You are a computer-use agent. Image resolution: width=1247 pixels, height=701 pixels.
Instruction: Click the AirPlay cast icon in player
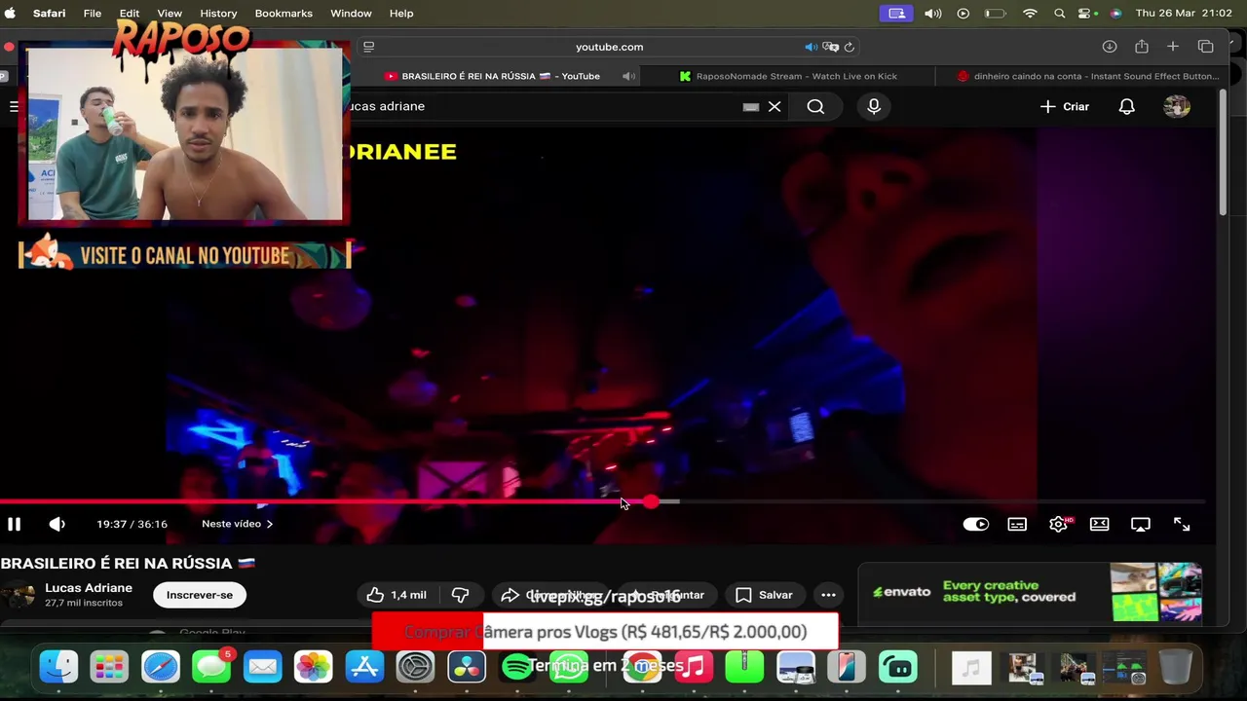[1141, 524]
